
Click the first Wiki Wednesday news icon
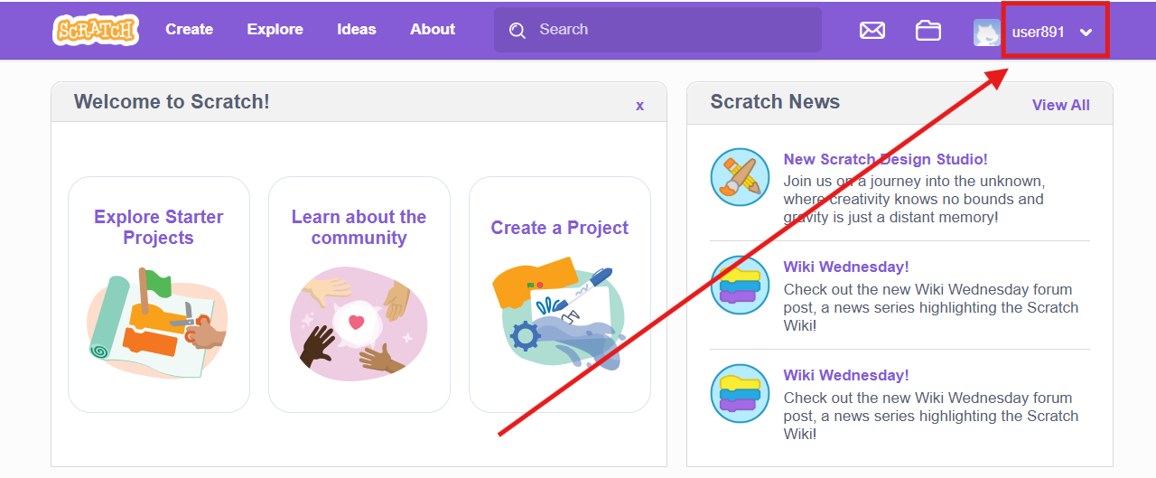click(x=740, y=285)
